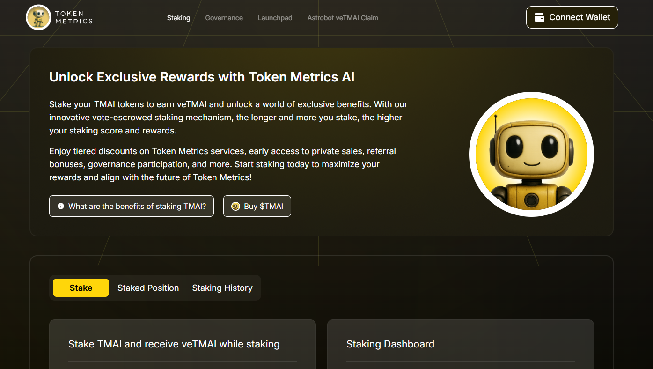Click the monkey emoji in Buy $TMAI button
Screen dimensions: 653x369
pos(235,206)
